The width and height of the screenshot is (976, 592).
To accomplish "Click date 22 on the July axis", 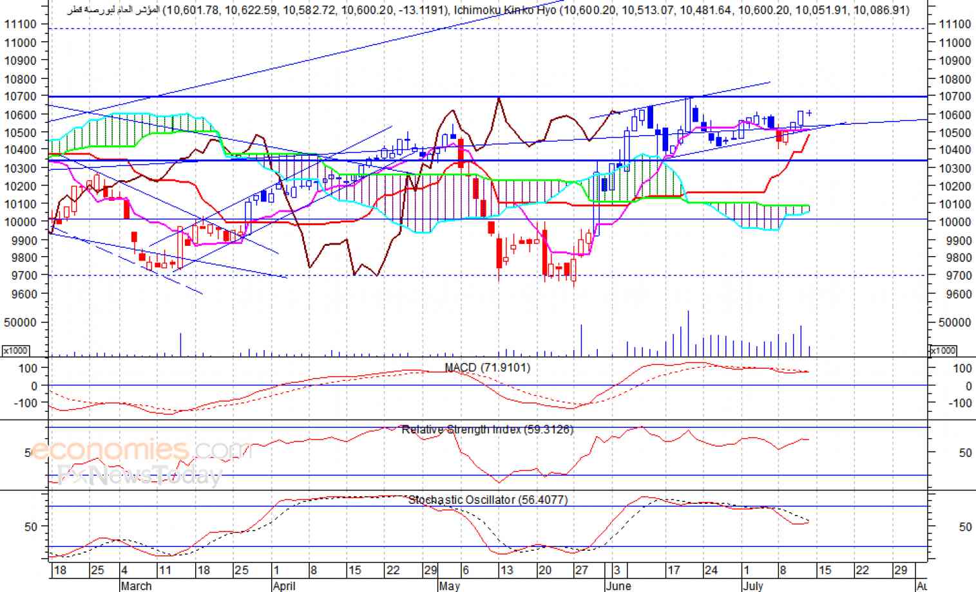I will click(x=862, y=570).
